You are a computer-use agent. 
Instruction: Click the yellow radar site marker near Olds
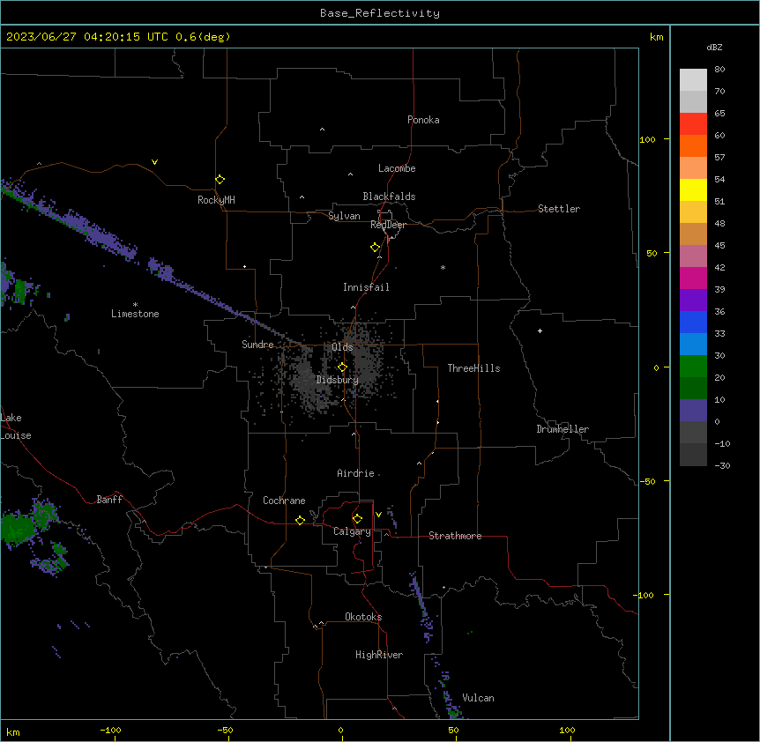[x=342, y=367]
